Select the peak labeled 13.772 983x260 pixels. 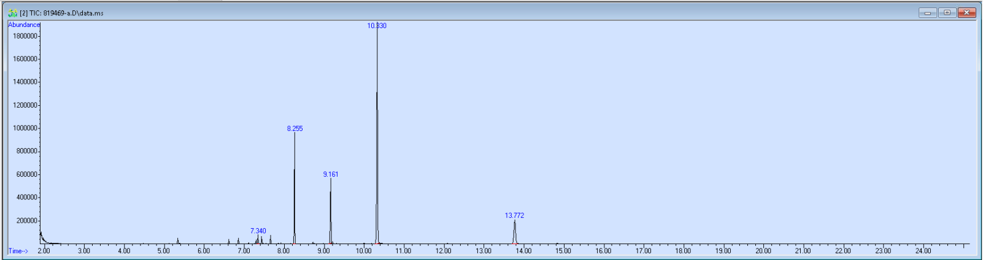point(514,215)
